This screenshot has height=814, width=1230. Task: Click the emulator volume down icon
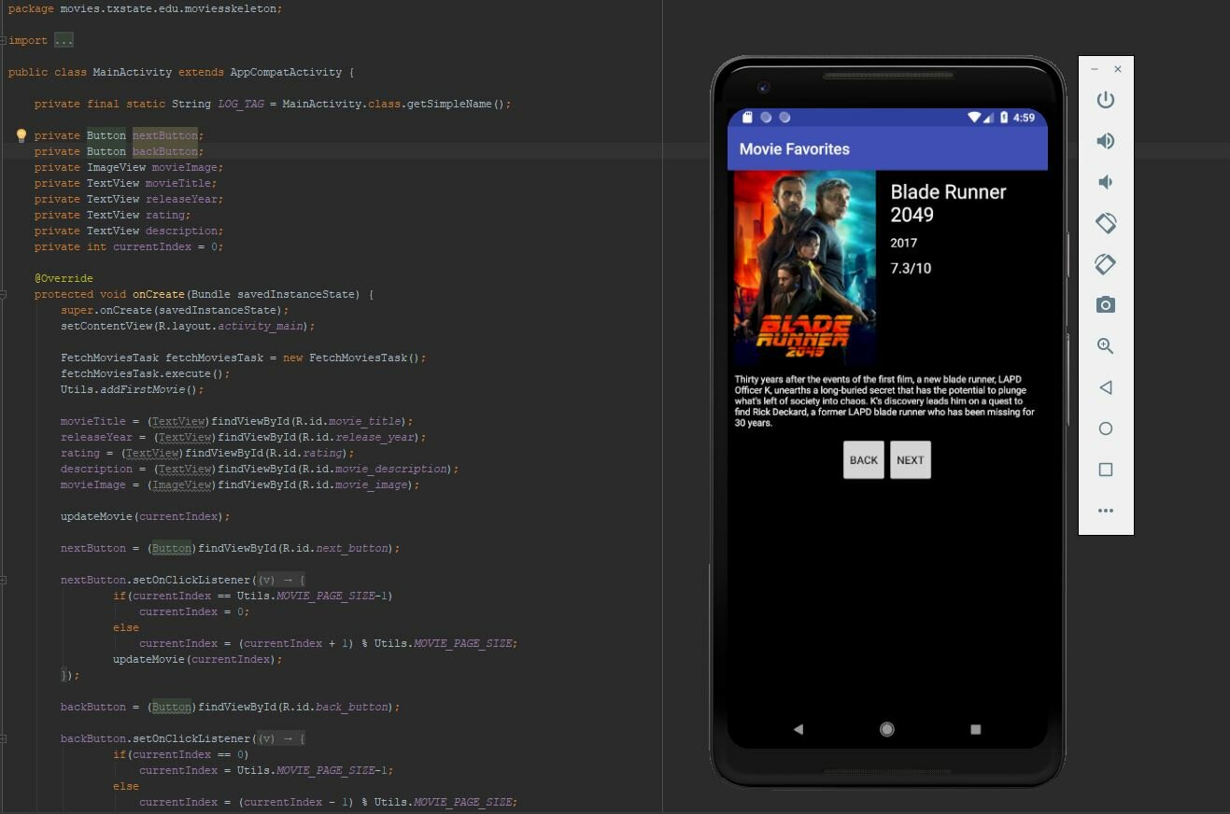tap(1106, 182)
